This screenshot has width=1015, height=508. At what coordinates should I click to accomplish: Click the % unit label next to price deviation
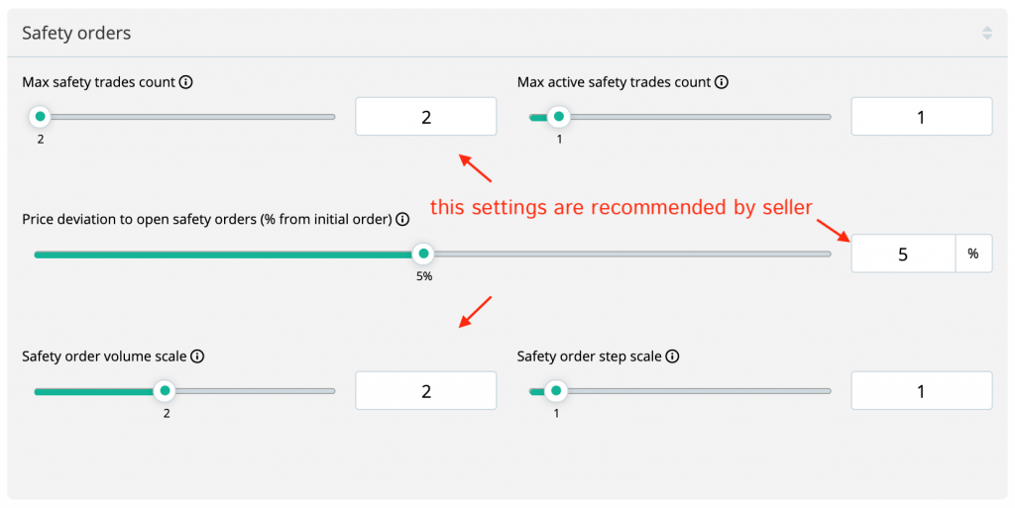(973, 254)
